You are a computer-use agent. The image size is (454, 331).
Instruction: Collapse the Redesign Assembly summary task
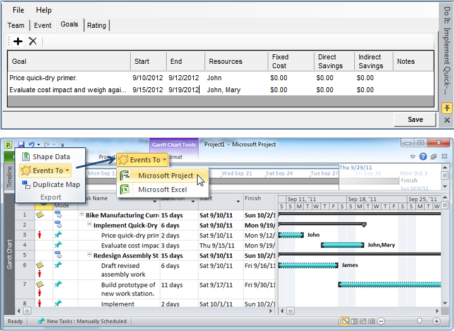[x=89, y=255]
